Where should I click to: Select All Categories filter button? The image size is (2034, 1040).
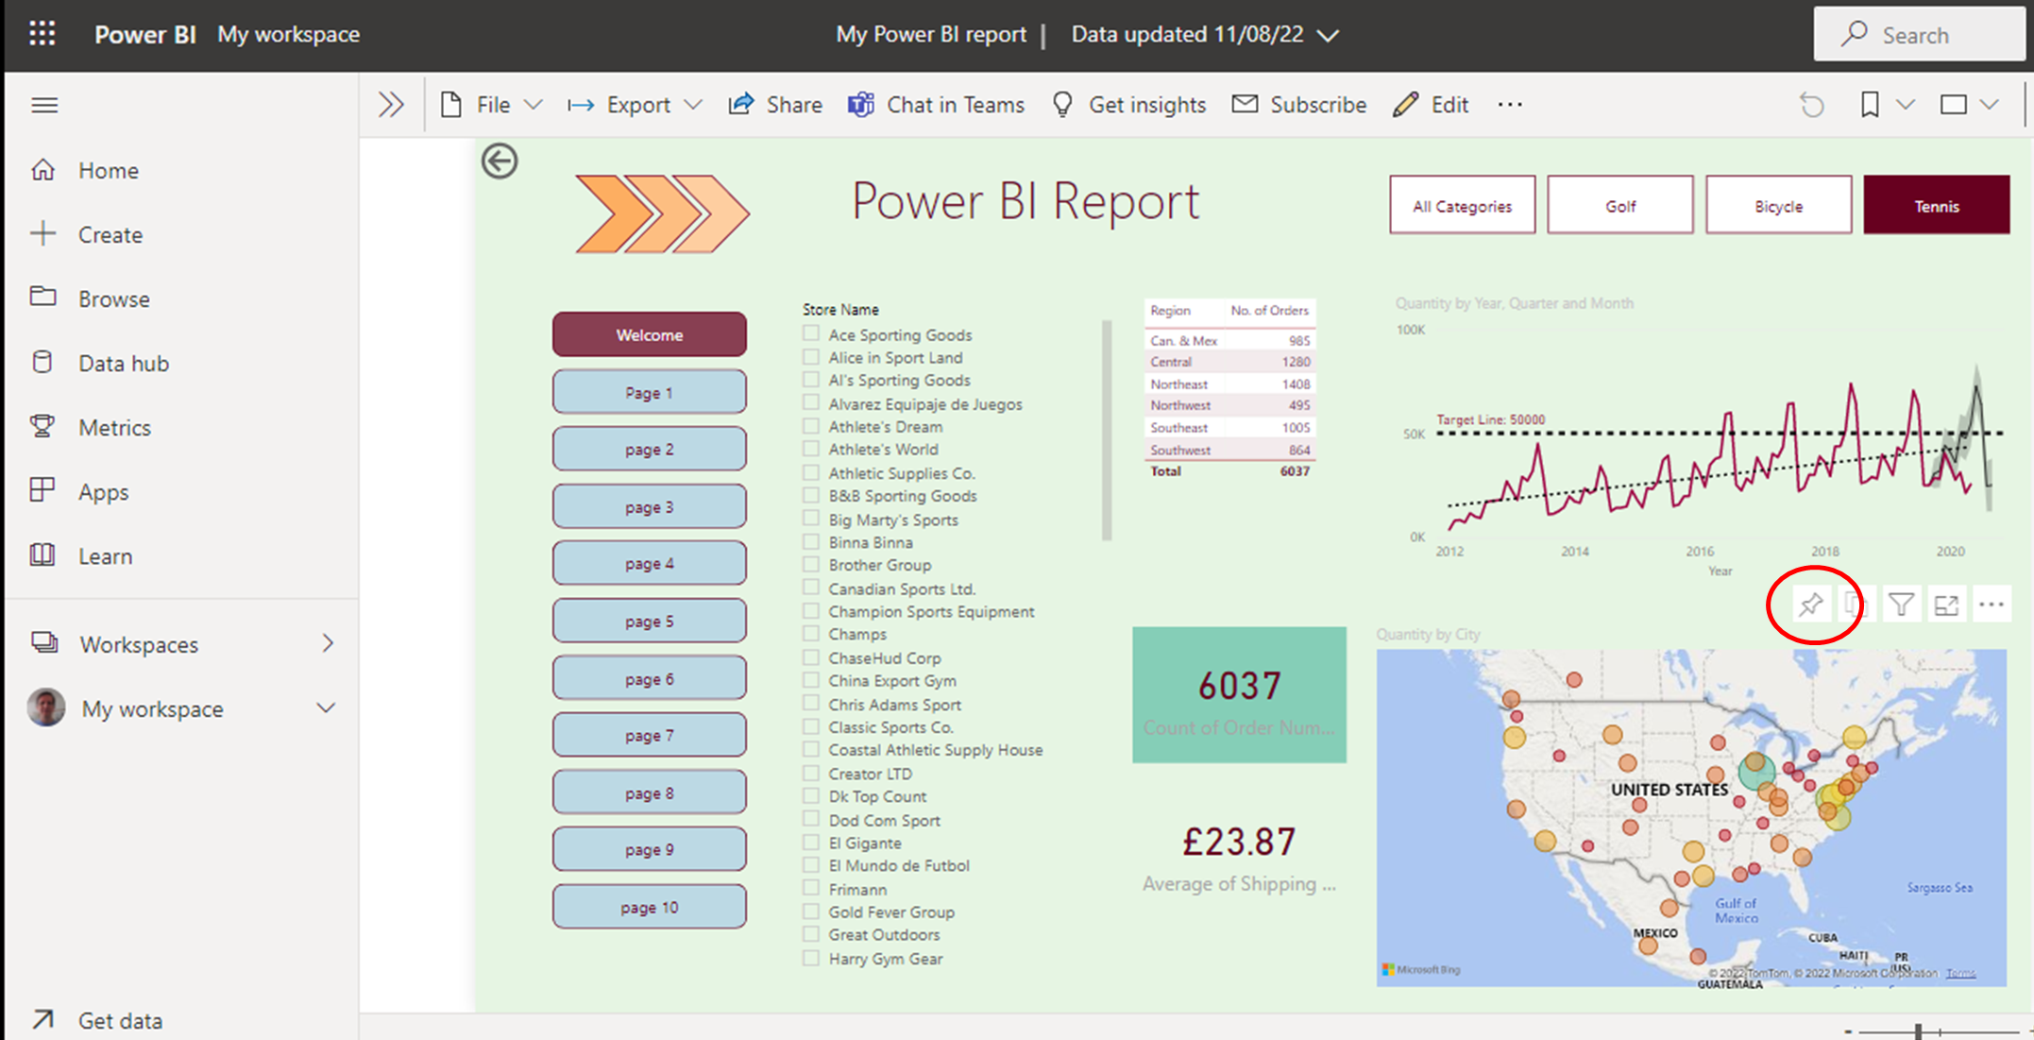pyautogui.click(x=1463, y=205)
